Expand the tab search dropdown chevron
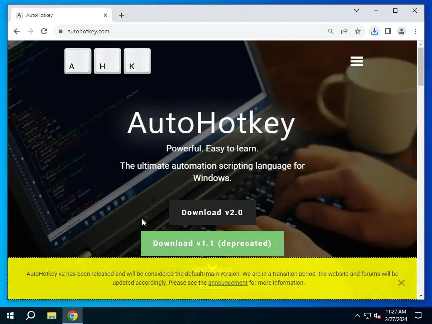Screen dimensions: 432x324 356,11
